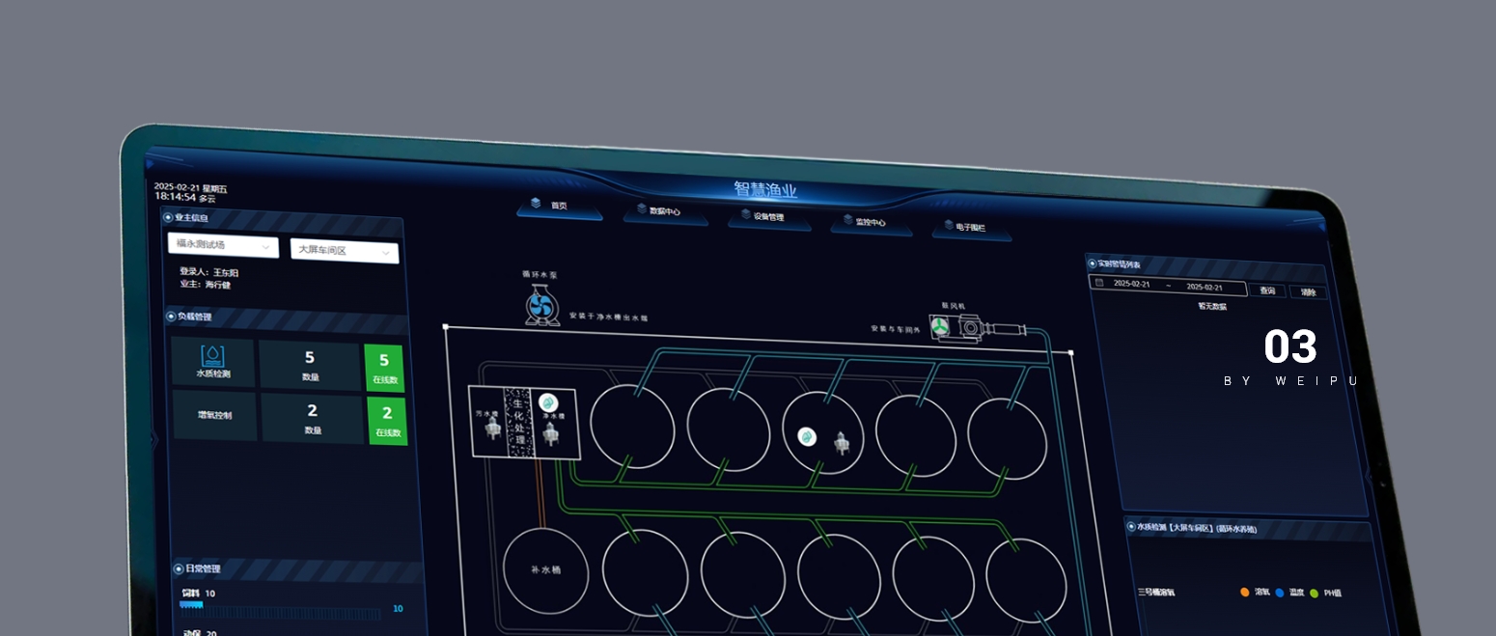Switch to the 数据中心 tab
This screenshot has height=636, width=1496.
664,210
